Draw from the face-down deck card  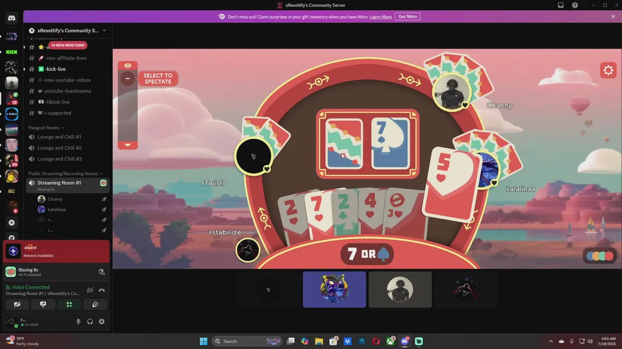point(344,143)
